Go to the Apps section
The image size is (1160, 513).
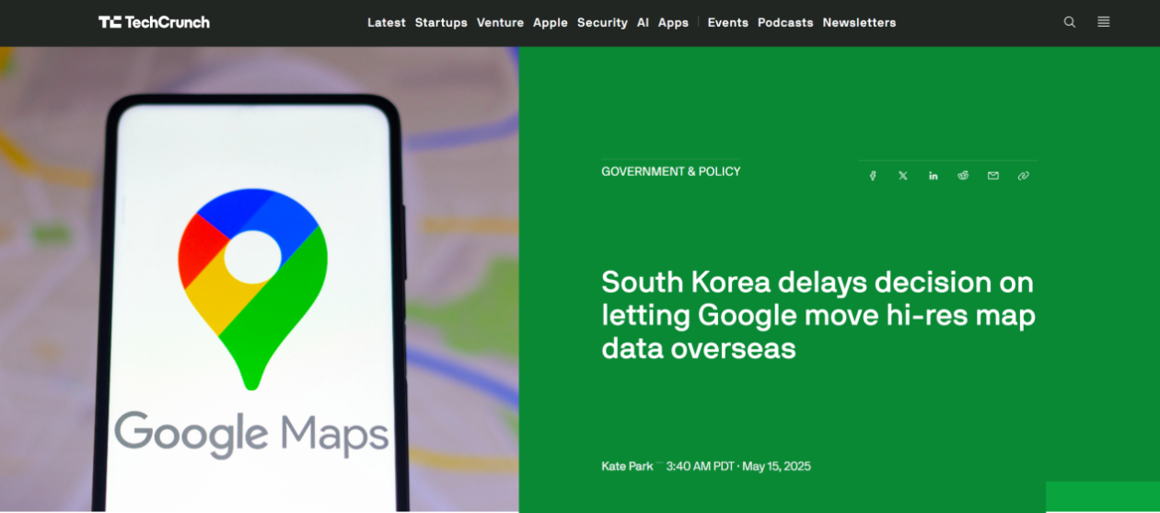(x=673, y=22)
